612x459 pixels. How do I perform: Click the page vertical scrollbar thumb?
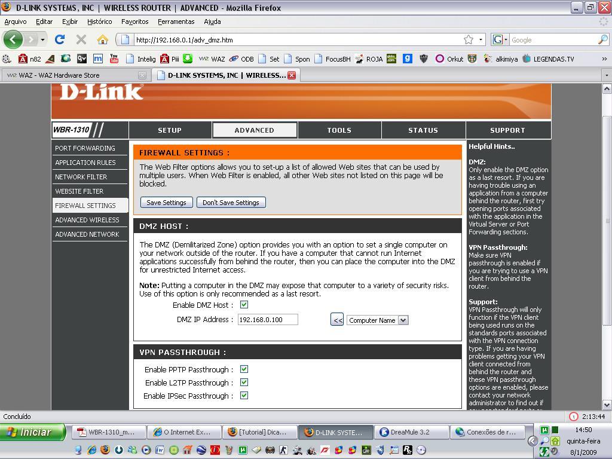pyautogui.click(x=607, y=221)
